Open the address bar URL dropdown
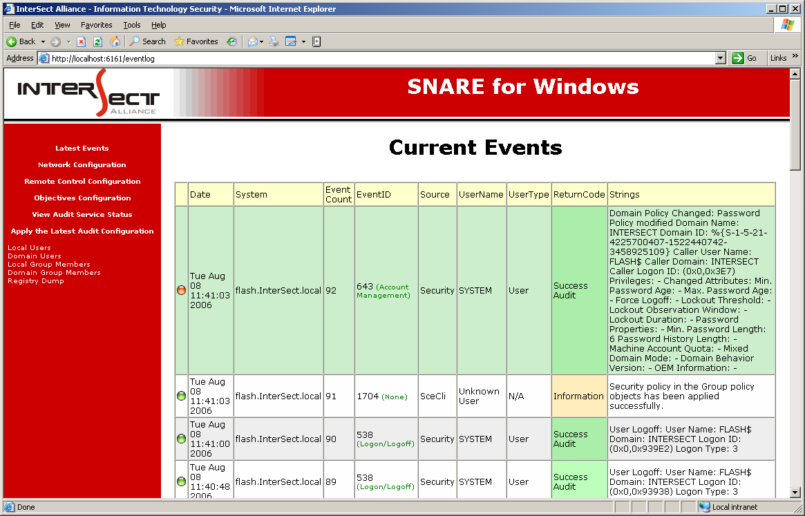This screenshot has width=805, height=516. [x=721, y=59]
